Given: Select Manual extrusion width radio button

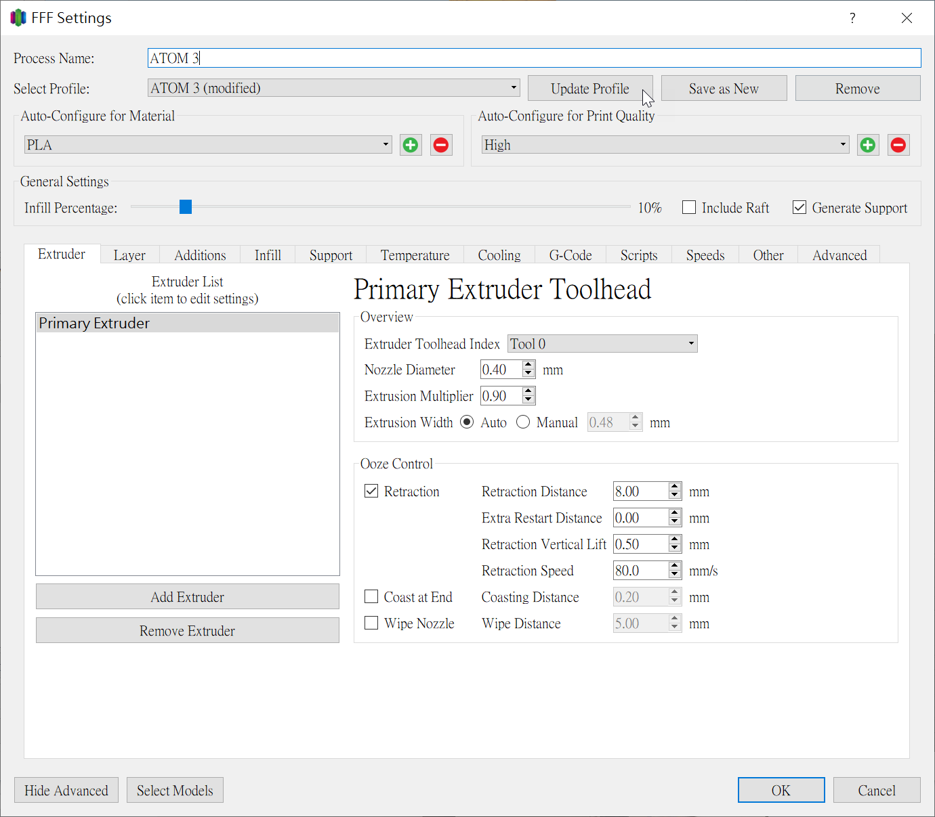Looking at the screenshot, I should click(523, 422).
